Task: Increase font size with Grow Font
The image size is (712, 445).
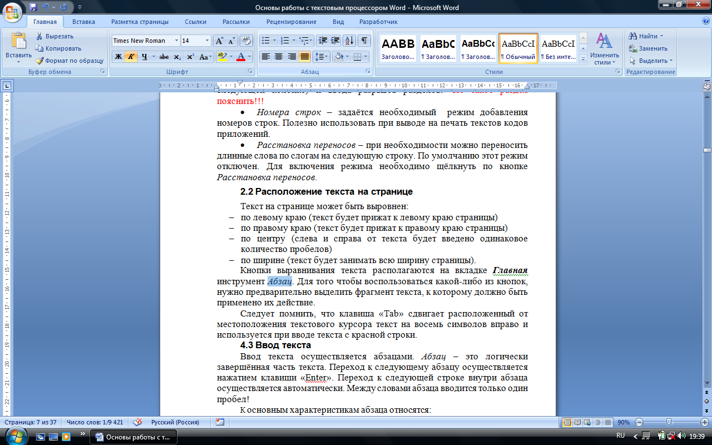Action: pos(220,41)
